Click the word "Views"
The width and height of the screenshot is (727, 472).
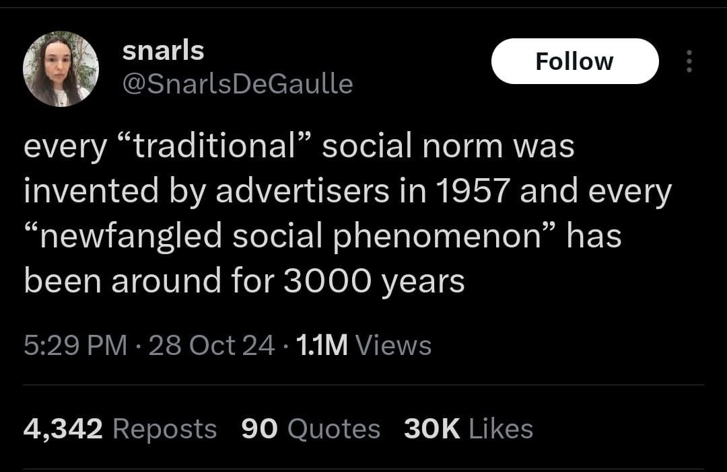[393, 346]
